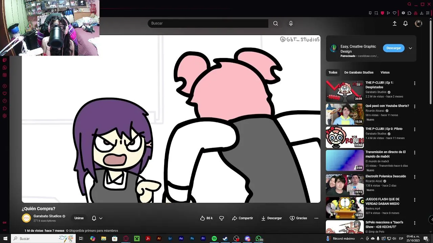Open browser easy setup sliders icon
The height and width of the screenshot is (243, 433).
tap(428, 13)
